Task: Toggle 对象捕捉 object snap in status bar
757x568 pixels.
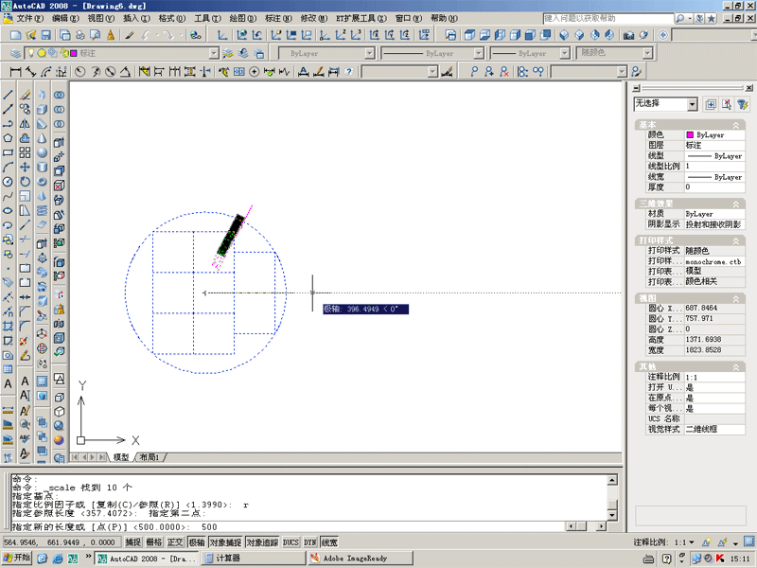Action: click(x=225, y=542)
